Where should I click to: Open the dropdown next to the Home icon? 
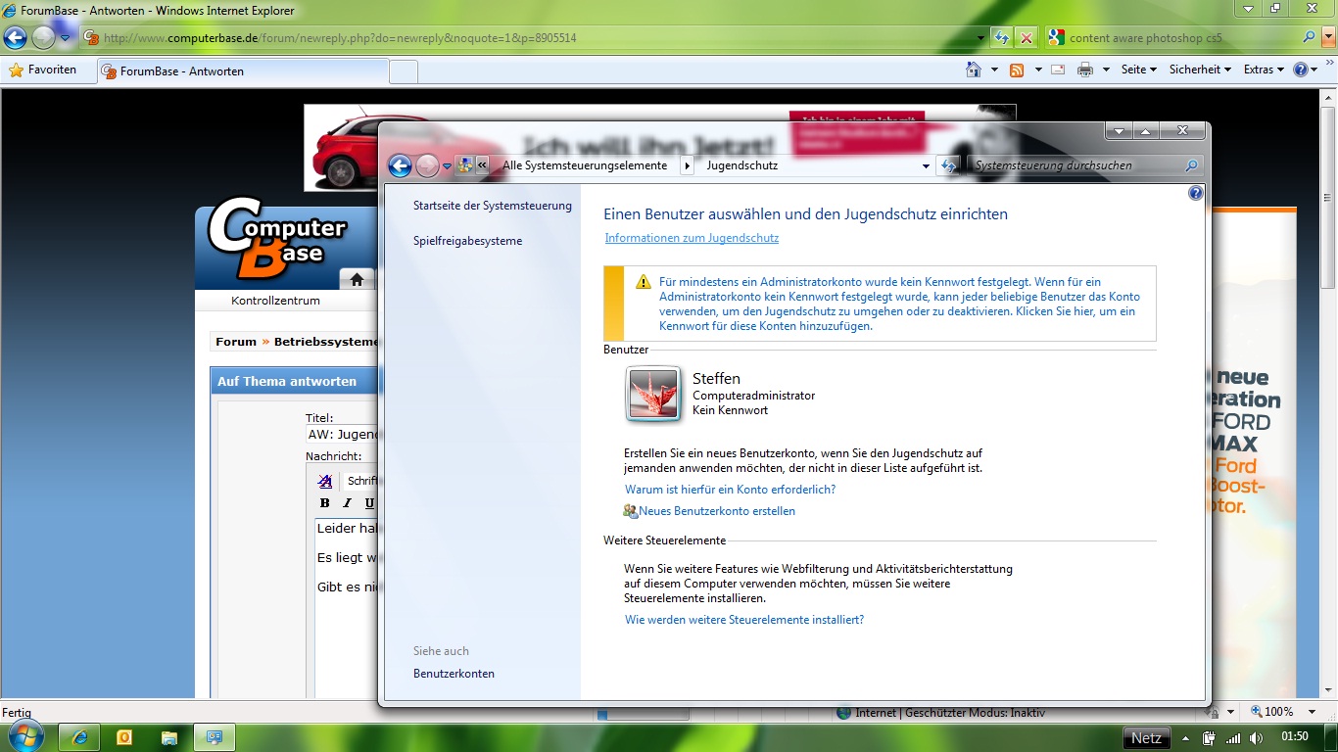[994, 70]
